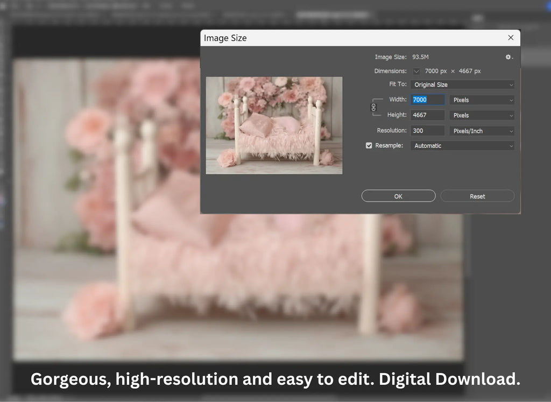This screenshot has height=402, width=551.
Task: Click the preview thumbnail of the pink bed
Action: point(274,125)
